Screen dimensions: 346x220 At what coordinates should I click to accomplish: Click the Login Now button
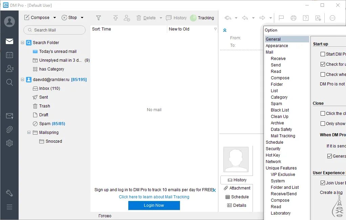pos(154,205)
